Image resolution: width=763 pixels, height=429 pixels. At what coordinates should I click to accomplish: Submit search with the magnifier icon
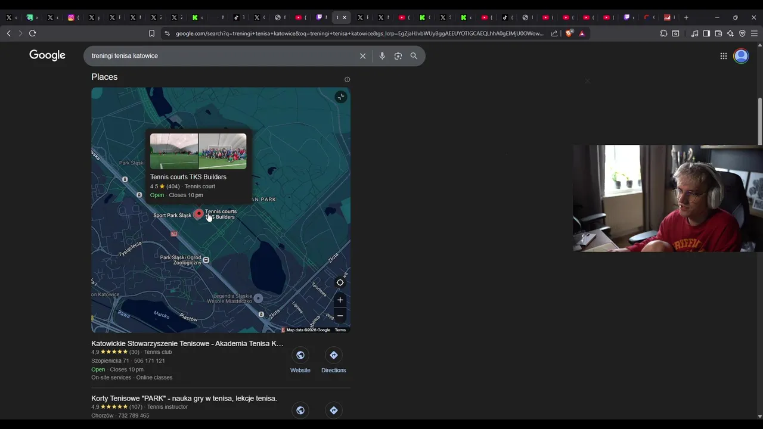click(414, 56)
